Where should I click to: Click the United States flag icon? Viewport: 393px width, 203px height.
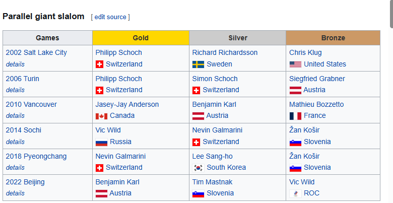[295, 64]
